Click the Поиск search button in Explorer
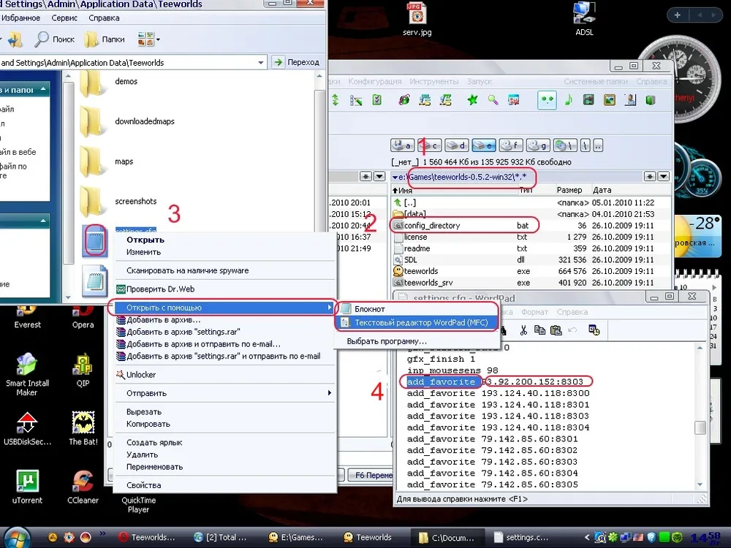Viewport: 731px width, 548px height. (x=55, y=39)
